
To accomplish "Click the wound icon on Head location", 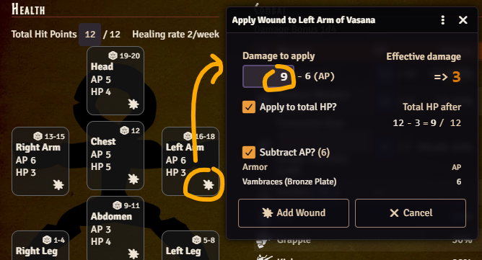I will click(133, 104).
